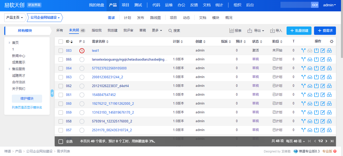
Task: Expand the 售后服务 module tree node
Action: tap(10, 69)
